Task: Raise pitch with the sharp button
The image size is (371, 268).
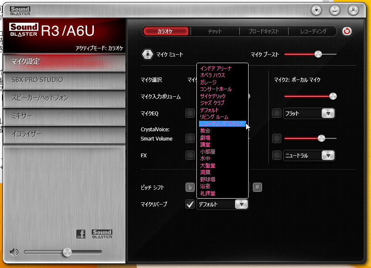Action: click(x=257, y=187)
